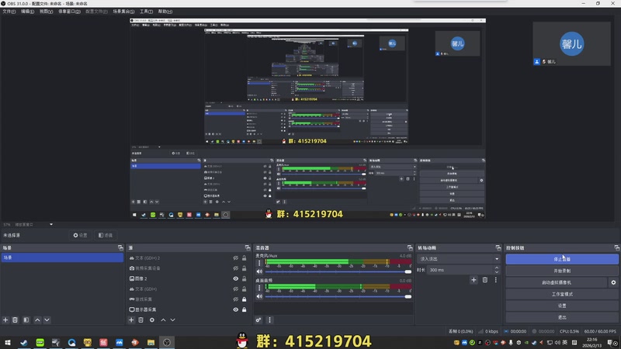The height and width of the screenshot is (349, 621).
Task: Open 麦克风/Aux channel three-dot options
Action: click(x=259, y=263)
